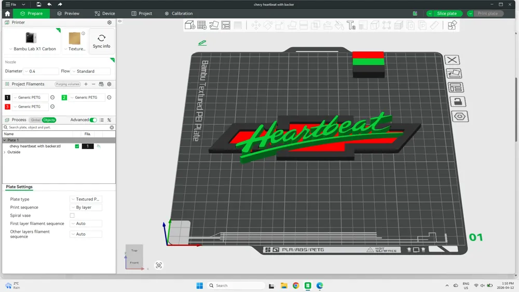Click the AMS filament sync icon
519x292 pixels.
[x=101, y=84]
